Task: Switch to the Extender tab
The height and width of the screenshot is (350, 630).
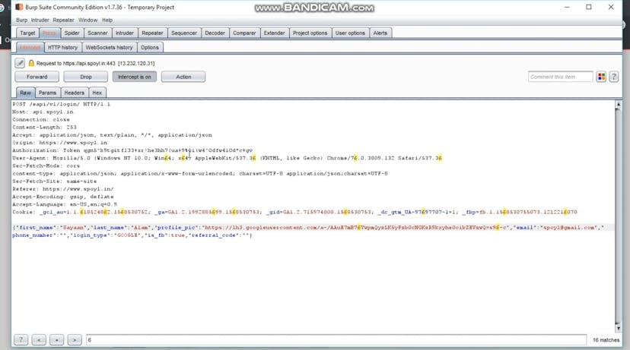Action: pos(275,33)
